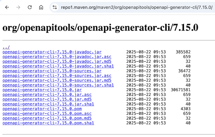
Task: Download the main openapi-generator-cli-7.15.0.jar
Action: tap(42, 90)
